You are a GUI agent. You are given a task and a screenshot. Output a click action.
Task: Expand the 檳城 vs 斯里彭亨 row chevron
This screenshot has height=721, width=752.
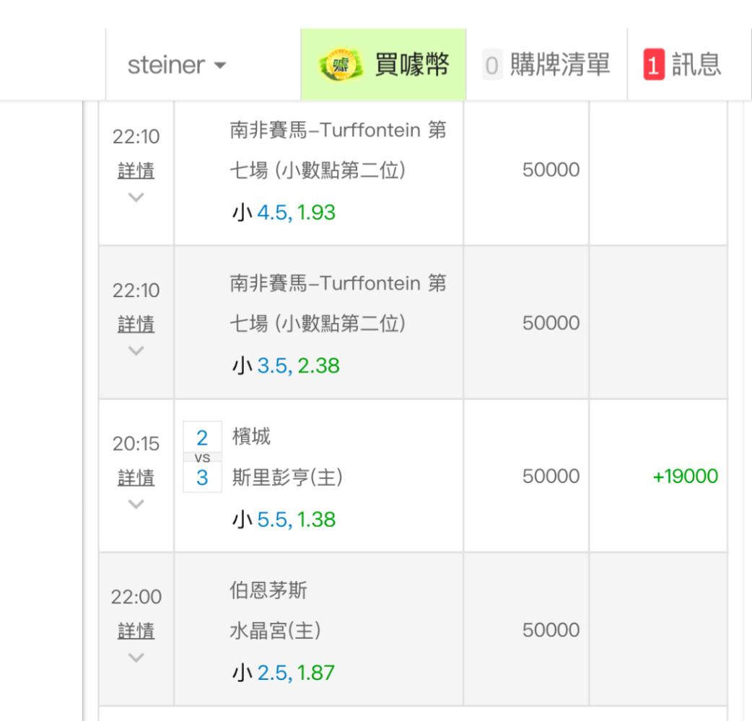tap(136, 504)
